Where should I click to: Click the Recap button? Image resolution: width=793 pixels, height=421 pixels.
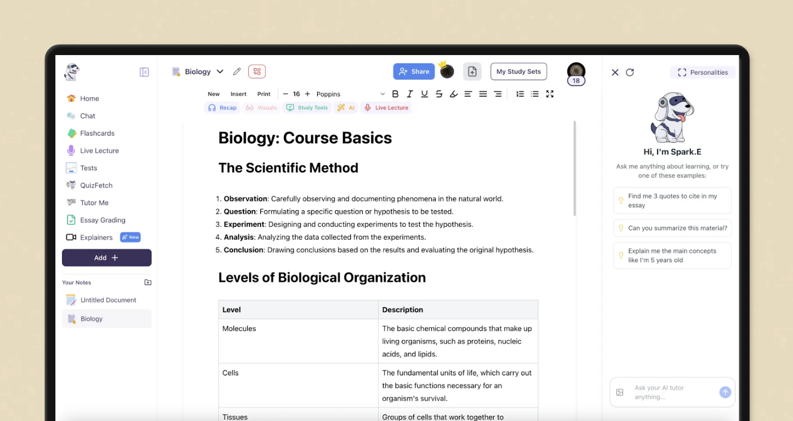pyautogui.click(x=223, y=107)
